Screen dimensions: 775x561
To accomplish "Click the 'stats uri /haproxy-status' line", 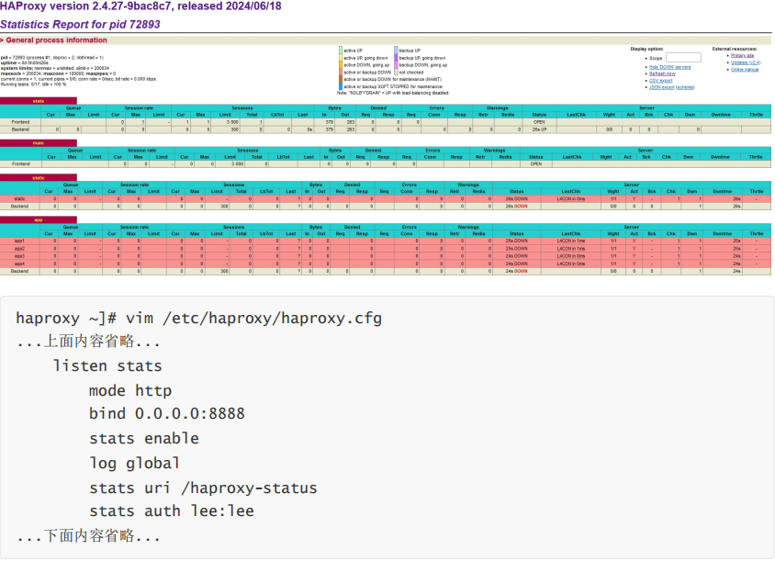I will click(203, 488).
